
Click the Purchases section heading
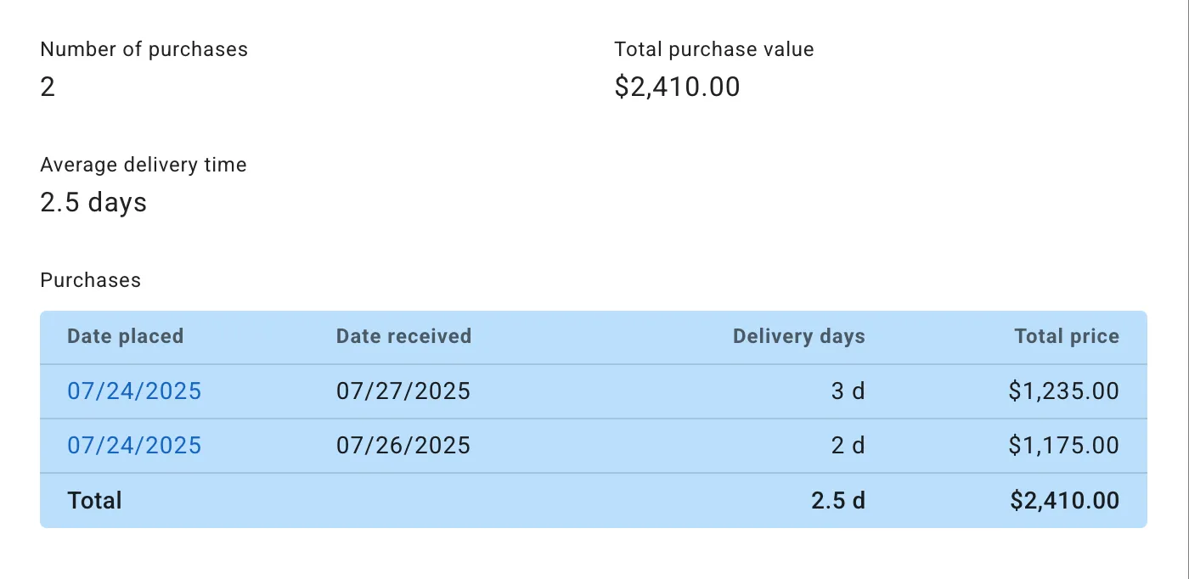[90, 280]
